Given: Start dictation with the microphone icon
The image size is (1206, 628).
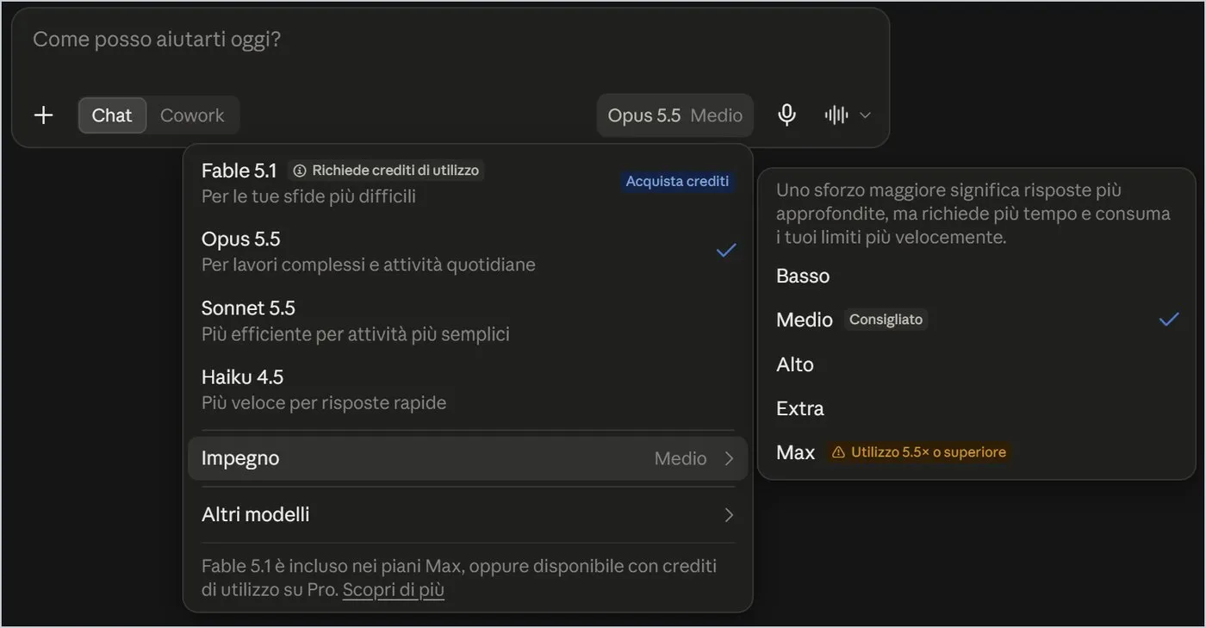Looking at the screenshot, I should click(x=786, y=115).
